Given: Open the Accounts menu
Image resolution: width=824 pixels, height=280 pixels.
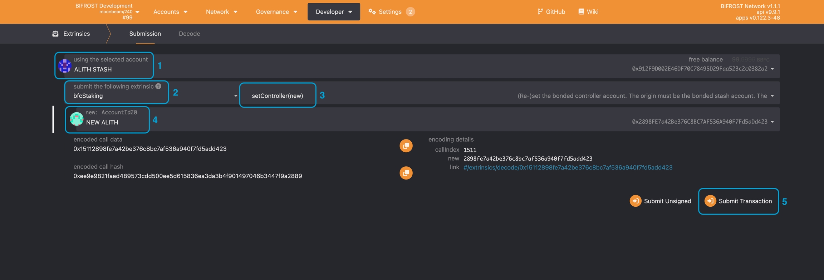Looking at the screenshot, I should tap(170, 12).
